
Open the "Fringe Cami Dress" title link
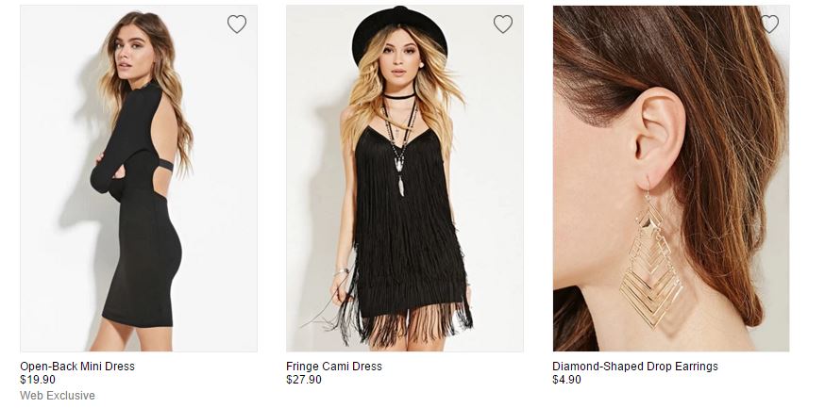pyautogui.click(x=334, y=367)
